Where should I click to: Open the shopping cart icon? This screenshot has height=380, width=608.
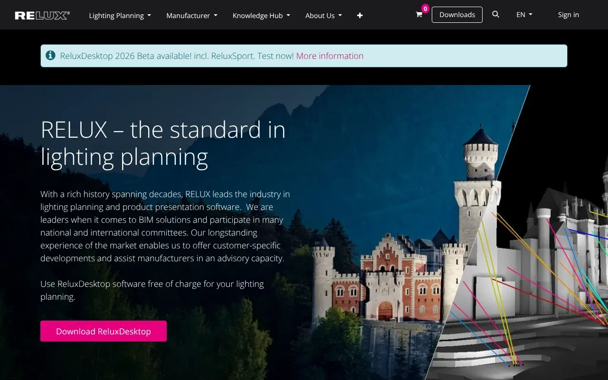[x=419, y=15]
